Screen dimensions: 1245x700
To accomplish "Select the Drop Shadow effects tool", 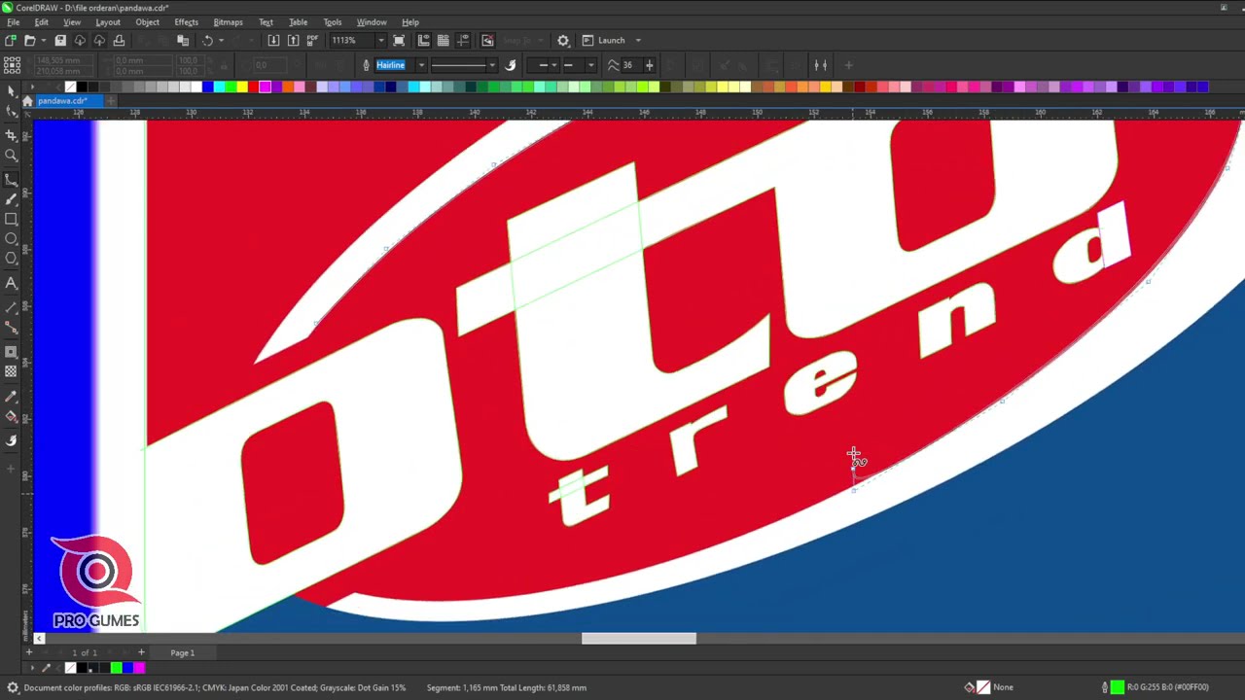I will pos(11,352).
